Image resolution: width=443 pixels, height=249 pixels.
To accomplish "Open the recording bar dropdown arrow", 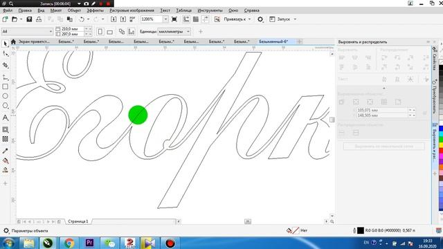I will tap(79, 3).
